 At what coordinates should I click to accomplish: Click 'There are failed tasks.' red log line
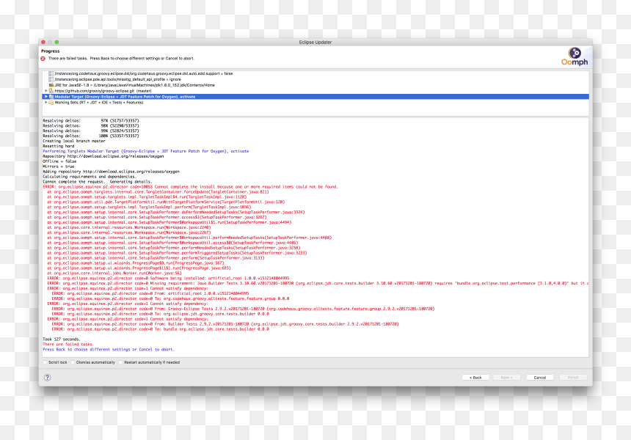pyautogui.click(x=68, y=344)
